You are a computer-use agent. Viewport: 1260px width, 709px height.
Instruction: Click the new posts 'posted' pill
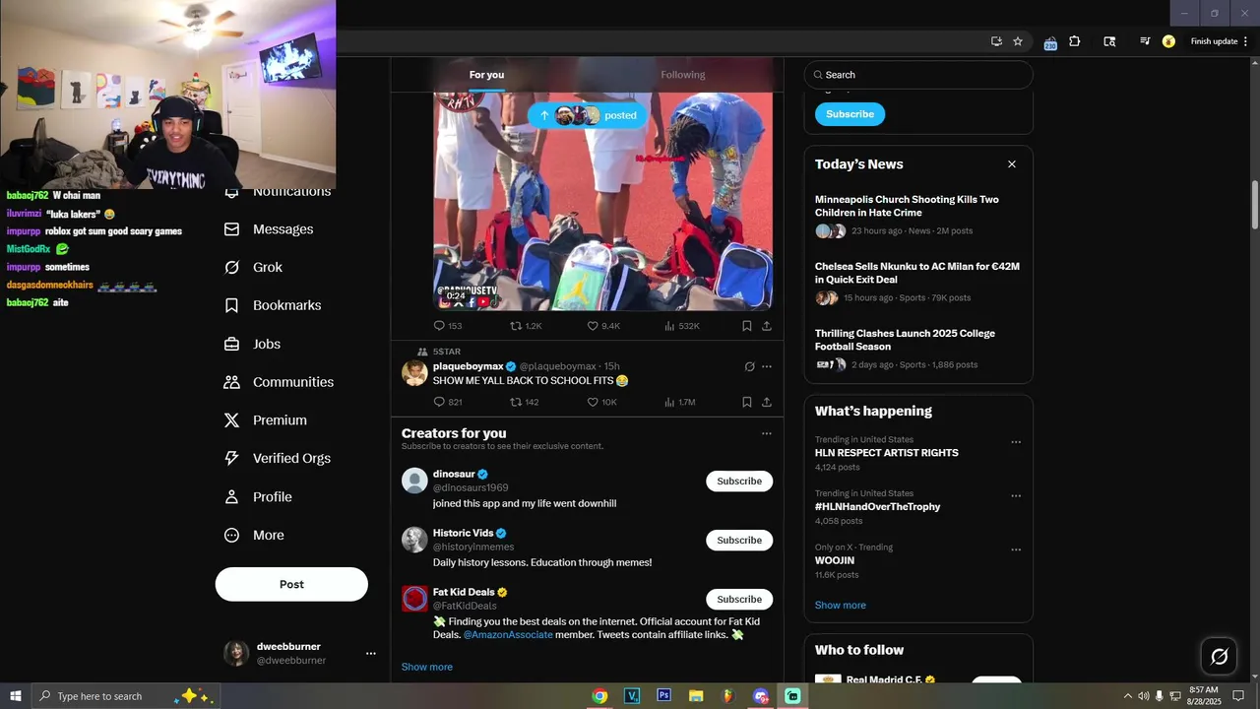coord(588,115)
